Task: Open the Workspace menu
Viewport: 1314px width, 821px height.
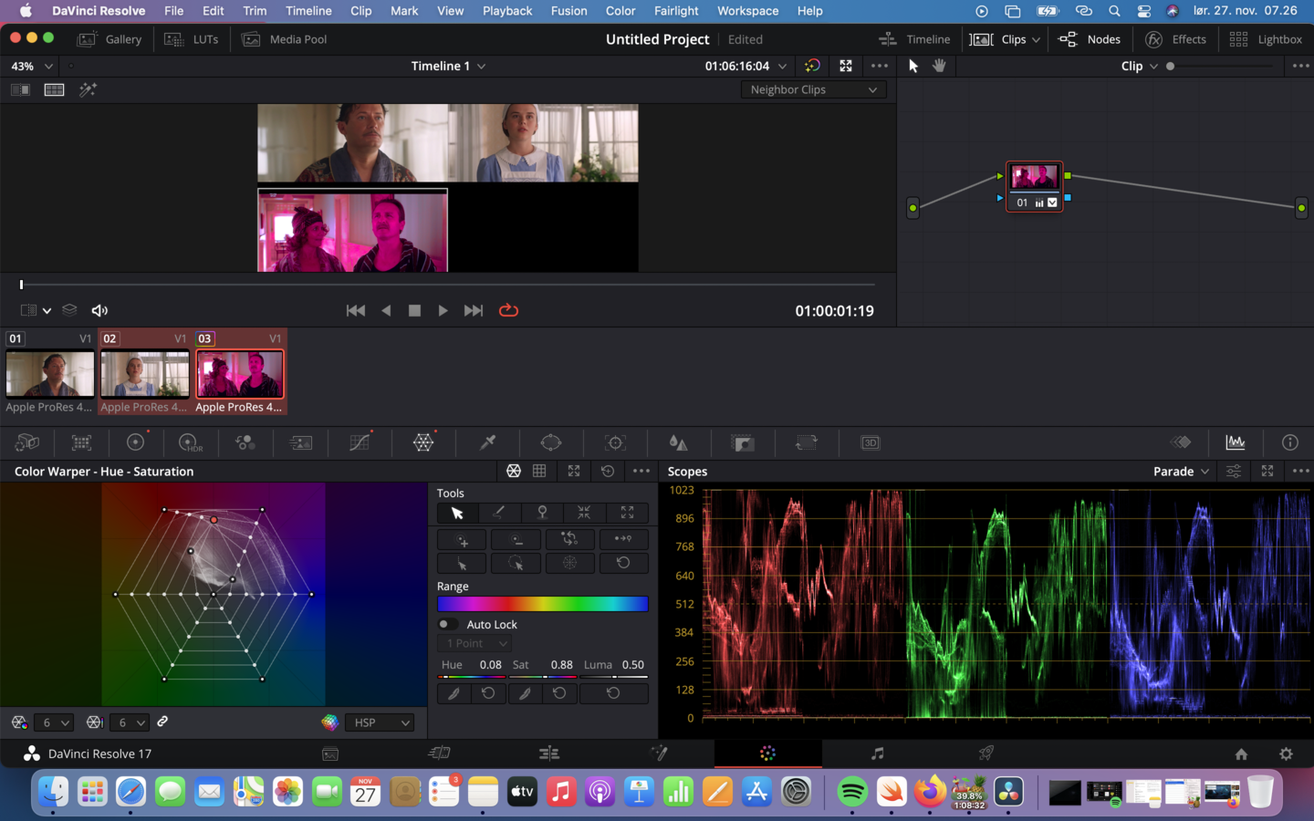Action: [x=747, y=11]
